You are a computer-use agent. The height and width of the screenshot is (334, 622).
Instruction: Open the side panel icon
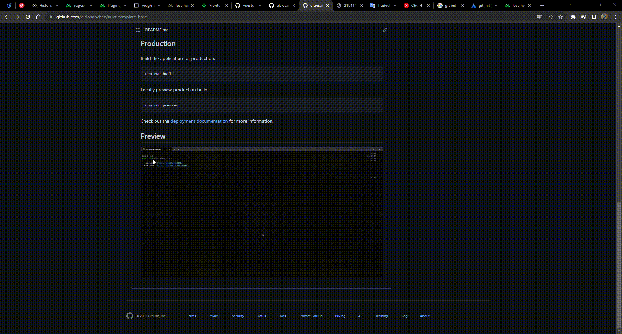(x=594, y=17)
